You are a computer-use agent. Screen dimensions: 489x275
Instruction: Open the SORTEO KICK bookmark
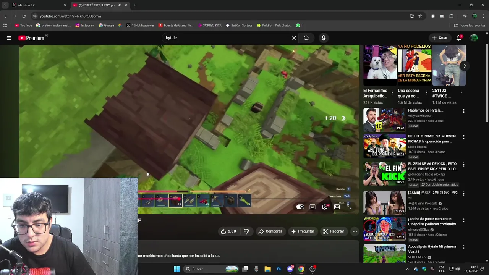210,26
